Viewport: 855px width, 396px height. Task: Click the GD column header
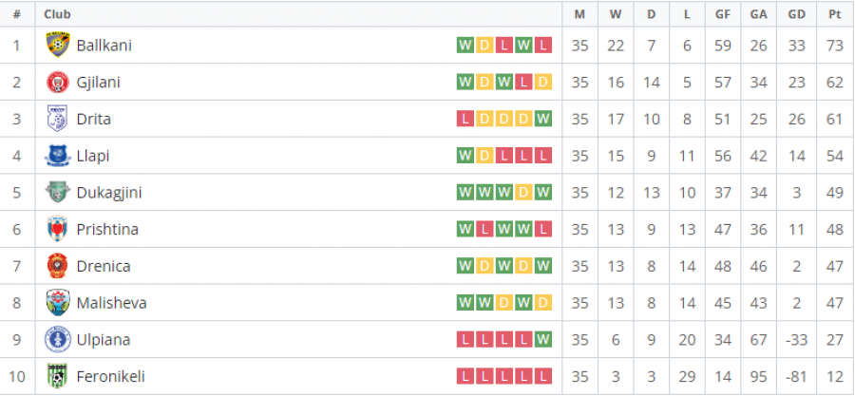pos(796,14)
